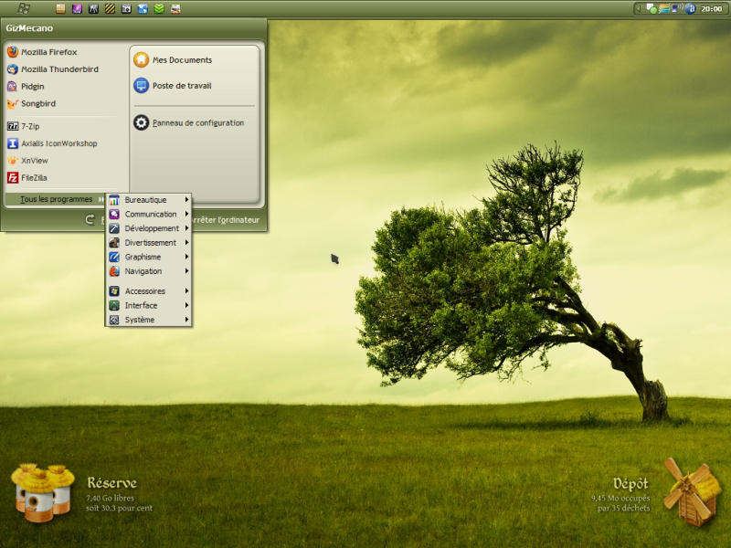This screenshot has height=548, width=731.
Task: Click the Dépôt windmill desktop icon
Action: [692, 492]
